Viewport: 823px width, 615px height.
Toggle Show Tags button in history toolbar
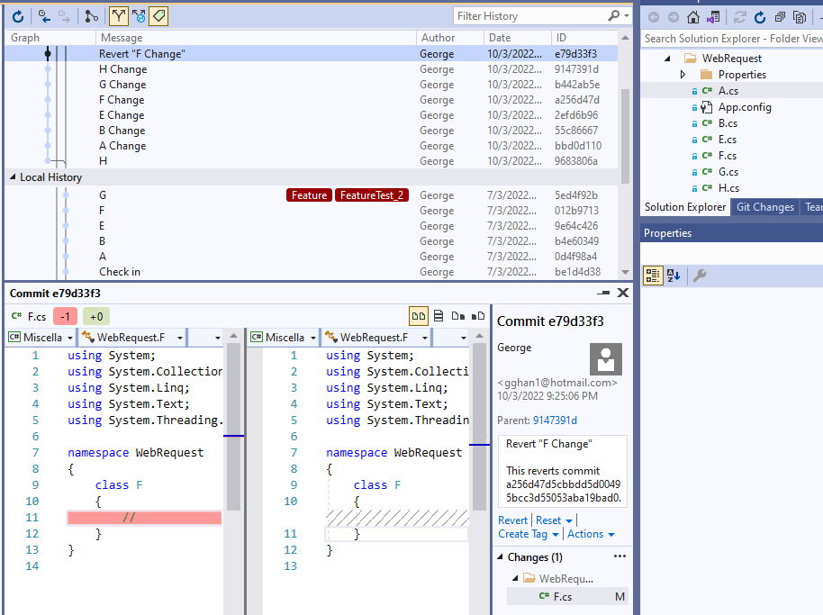(x=158, y=16)
